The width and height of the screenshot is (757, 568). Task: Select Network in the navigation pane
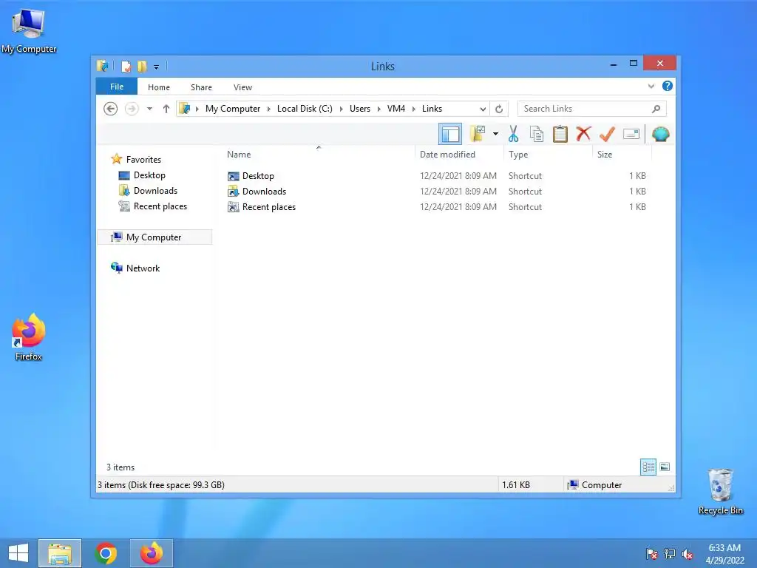point(143,268)
